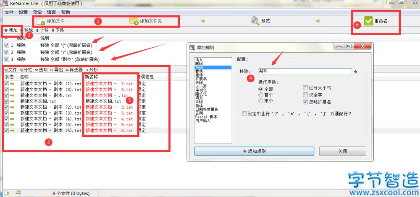Click the ReNamer Lite title bar app icon
Screen dimensions: 420x197
click(5, 3)
